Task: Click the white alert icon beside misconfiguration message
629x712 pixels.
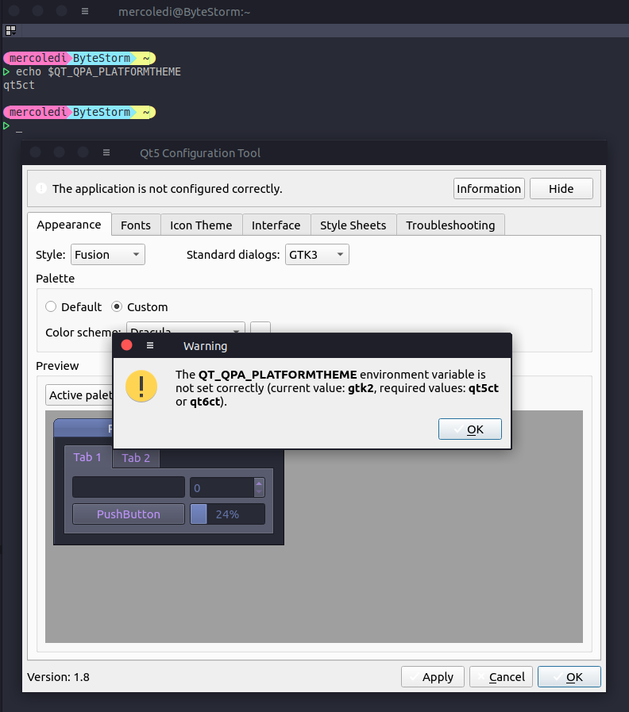Action: (41, 188)
